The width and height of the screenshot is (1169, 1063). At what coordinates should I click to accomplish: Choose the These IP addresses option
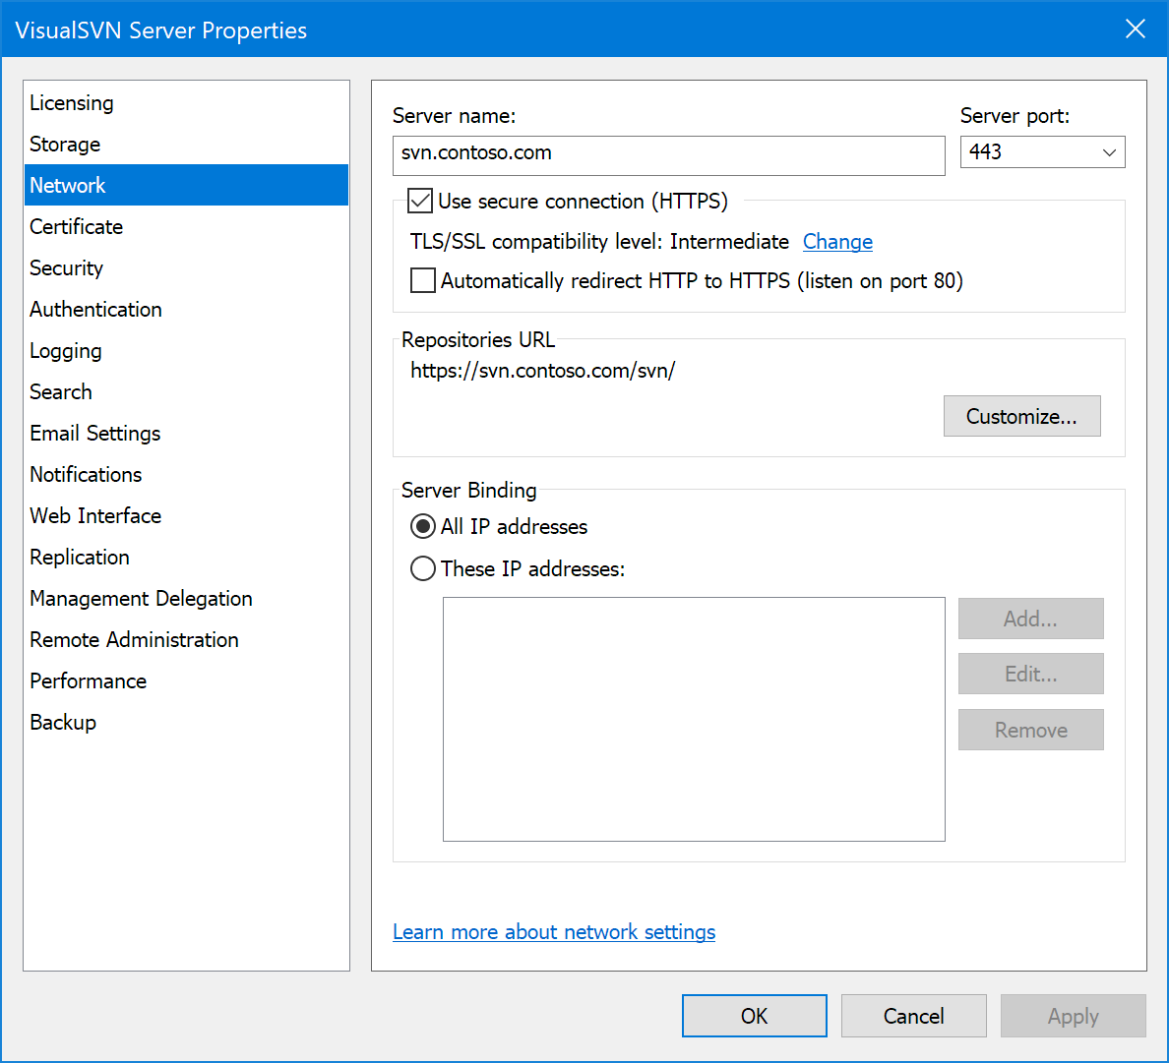423,569
